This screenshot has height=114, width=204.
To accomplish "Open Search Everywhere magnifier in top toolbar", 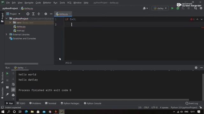I will [x=195, y=8].
